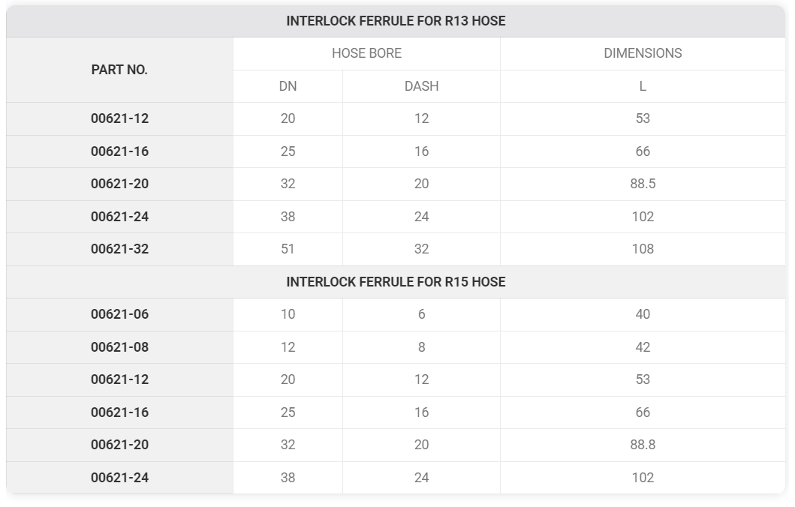Viewport: 795px width, 507px height.
Task: Click the DASH value 6
Action: (421, 314)
